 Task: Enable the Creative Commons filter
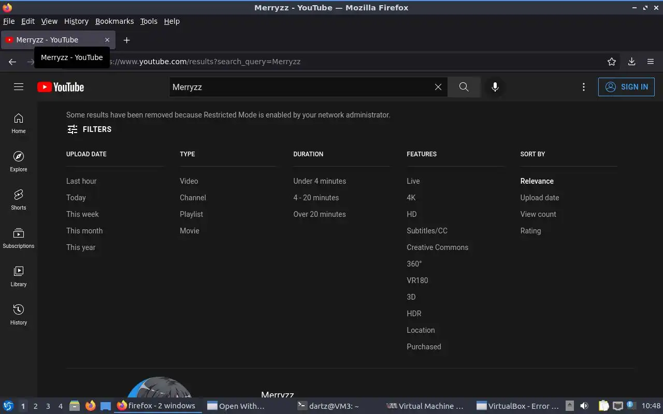(438, 247)
